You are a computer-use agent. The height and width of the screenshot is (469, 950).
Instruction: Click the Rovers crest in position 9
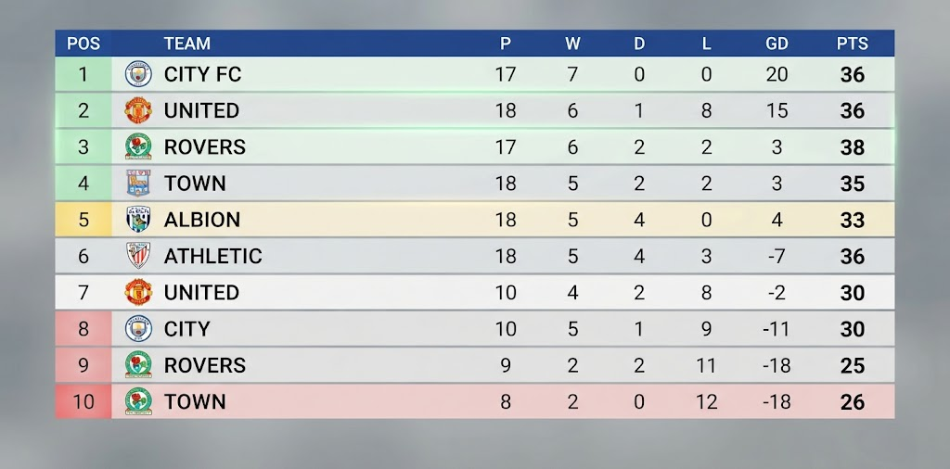tap(138, 365)
